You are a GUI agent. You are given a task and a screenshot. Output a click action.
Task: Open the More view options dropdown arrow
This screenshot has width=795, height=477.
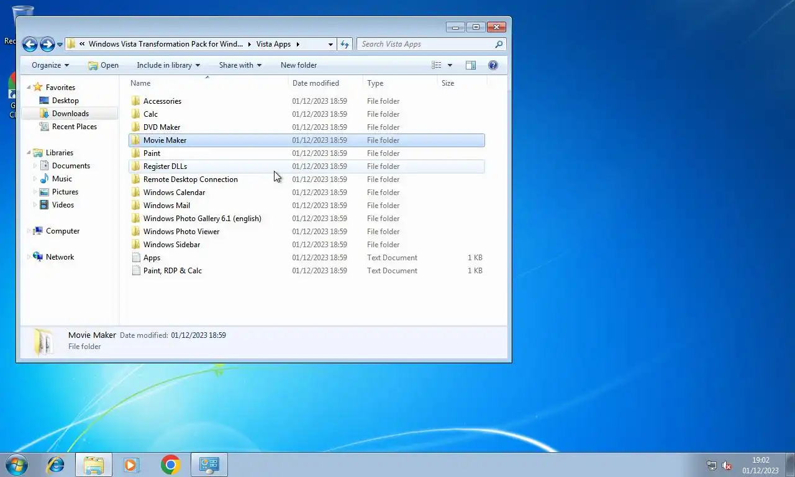pos(450,65)
